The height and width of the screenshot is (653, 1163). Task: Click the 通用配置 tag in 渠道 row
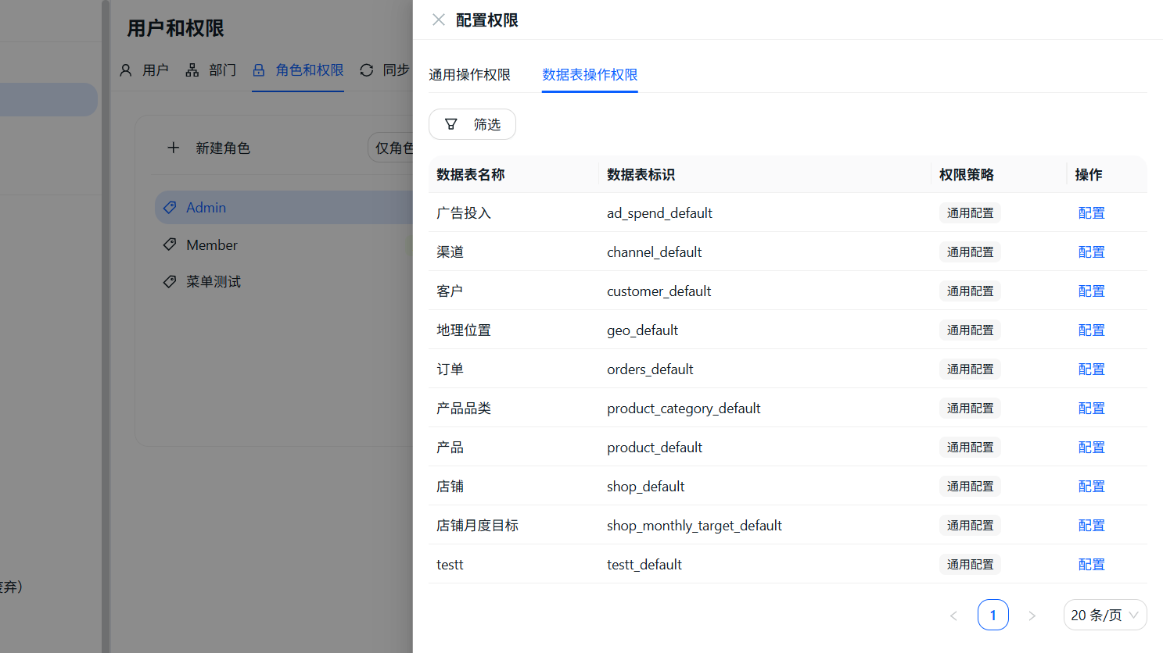pos(970,252)
